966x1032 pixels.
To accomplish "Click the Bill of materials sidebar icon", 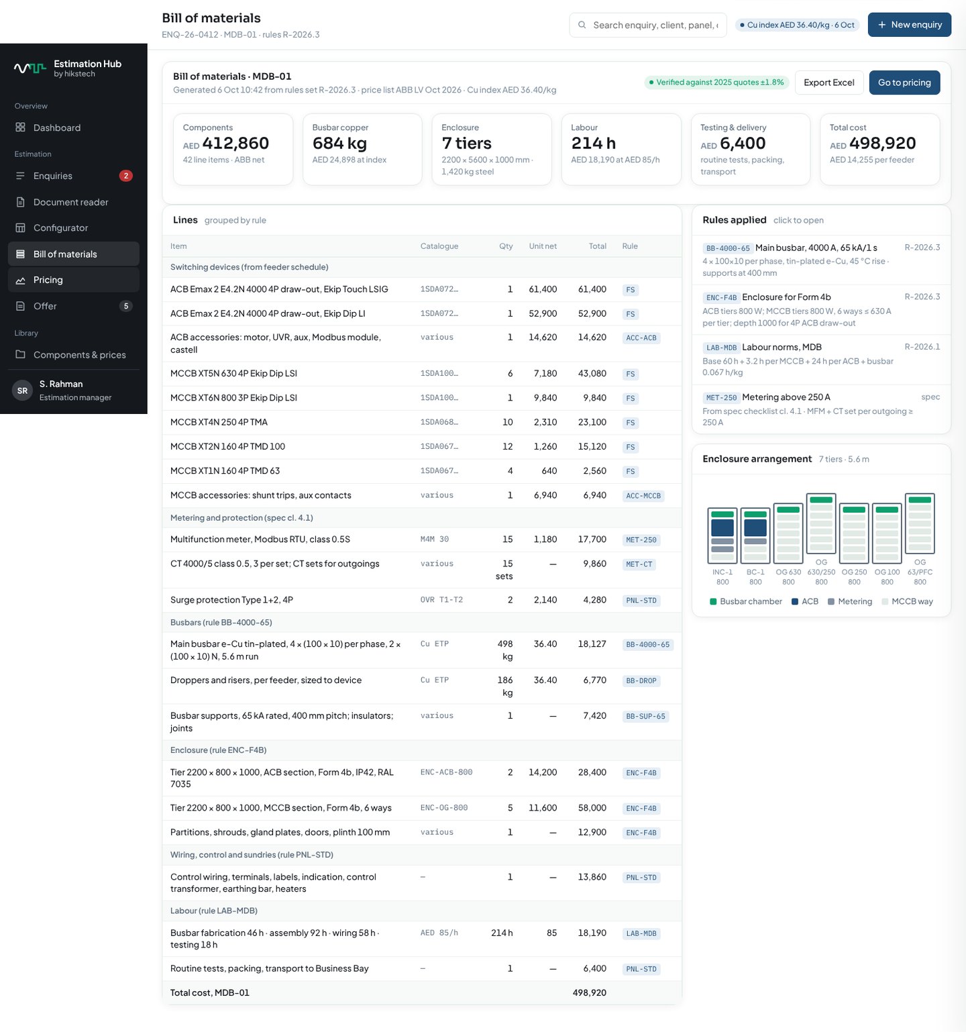I will pos(20,254).
